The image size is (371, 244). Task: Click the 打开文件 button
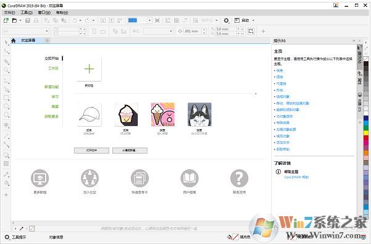tap(91, 150)
